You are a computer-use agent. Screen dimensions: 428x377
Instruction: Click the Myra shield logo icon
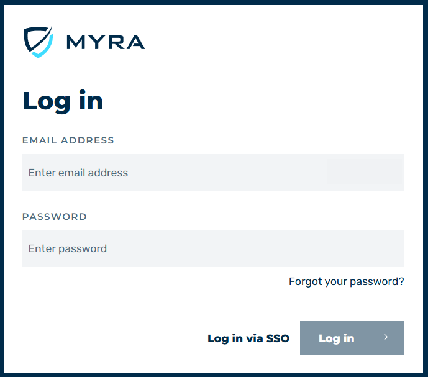tap(39, 42)
